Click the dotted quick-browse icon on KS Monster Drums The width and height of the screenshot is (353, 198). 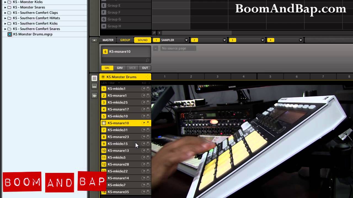tap(148, 77)
